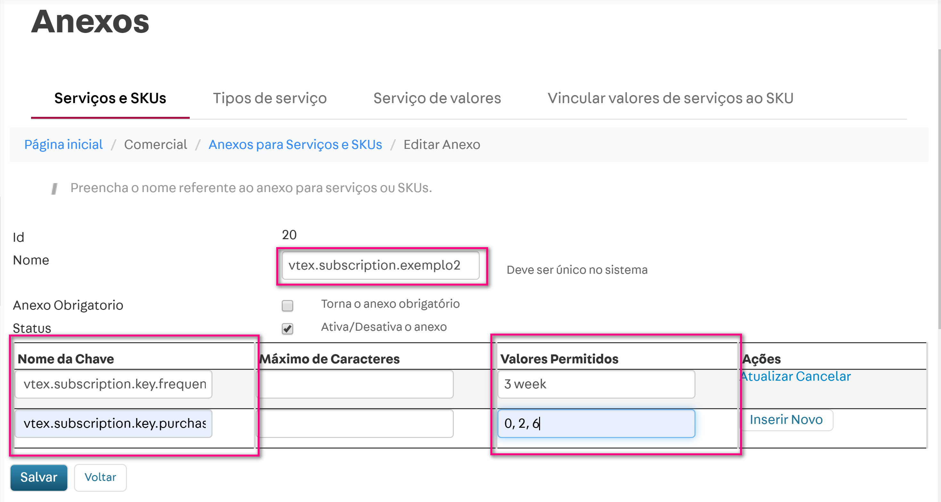Click the Voltar button
This screenshot has width=941, height=502.
click(100, 477)
